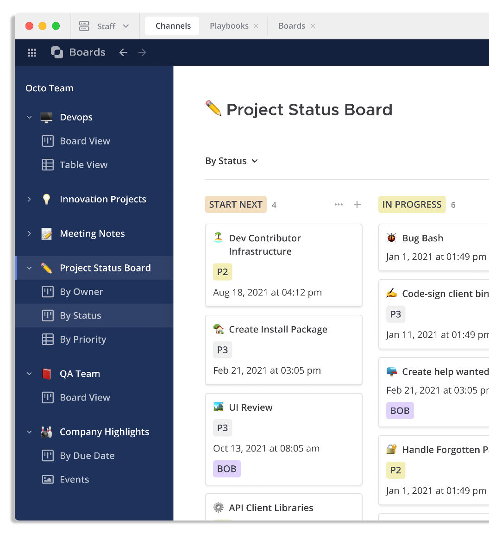This screenshot has width=489, height=533.
Task: Switch to the Playbooks tab
Action: coord(229,26)
